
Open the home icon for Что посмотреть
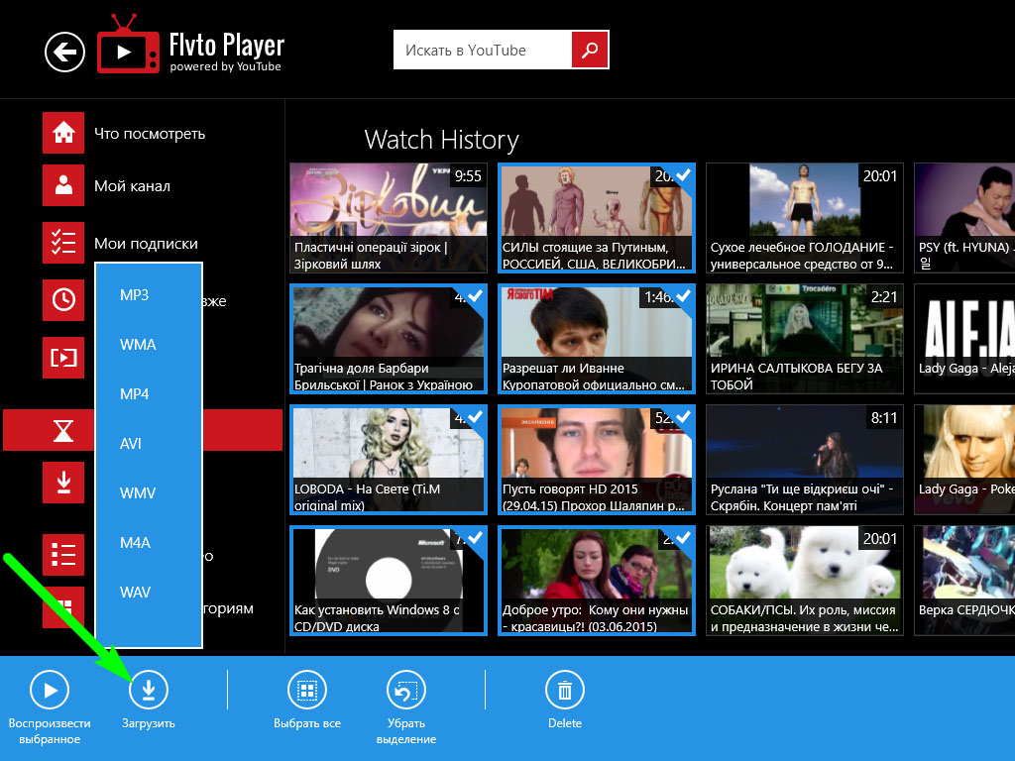coord(63,133)
